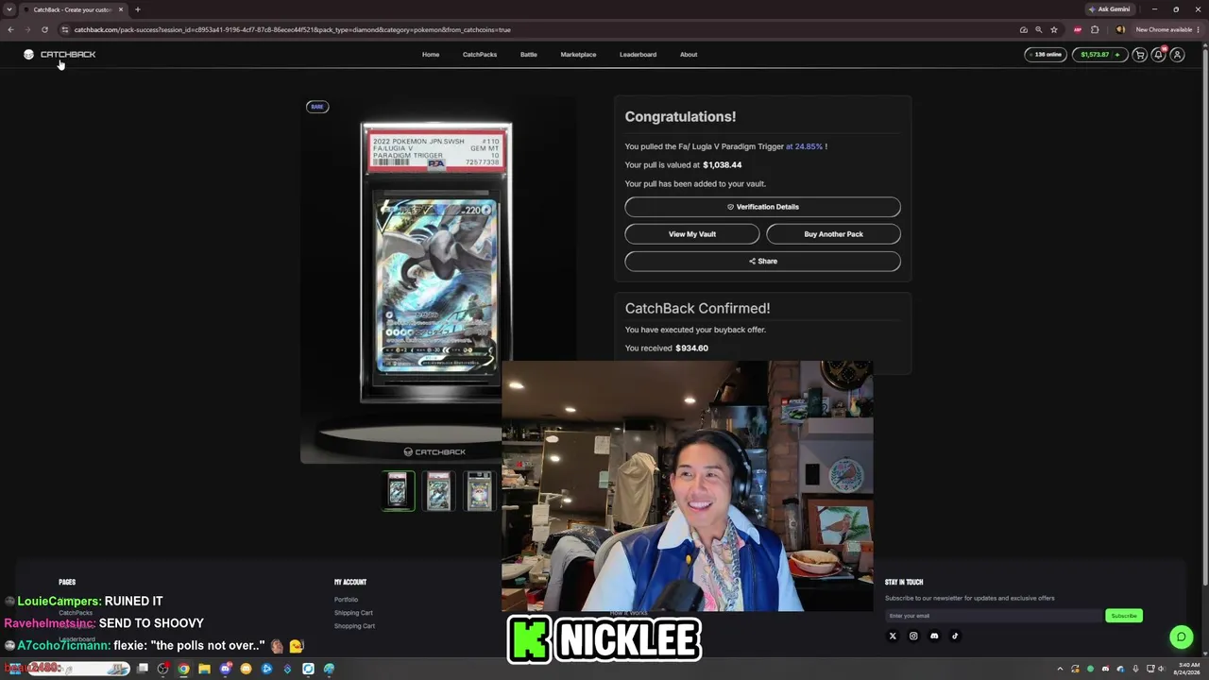Click the $1,038.44 pull value
This screenshot has height=680, width=1209.
(723, 165)
